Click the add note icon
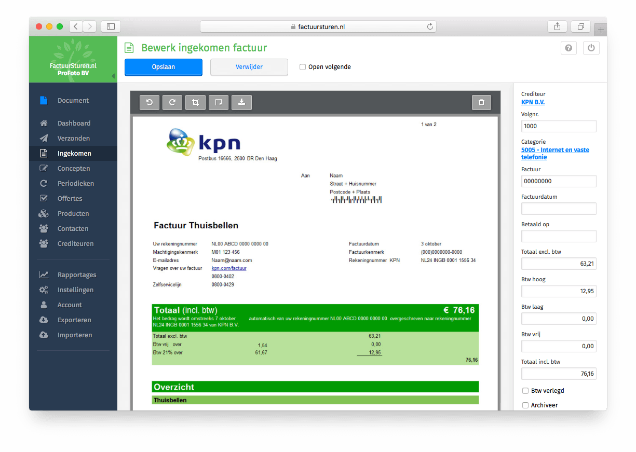The width and height of the screenshot is (636, 452). click(219, 103)
